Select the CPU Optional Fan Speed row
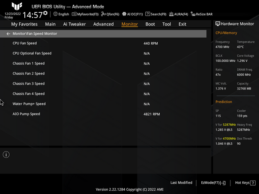 [x=103, y=53]
